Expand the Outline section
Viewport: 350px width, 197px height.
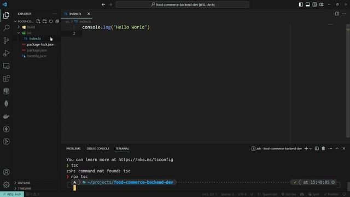tap(24, 183)
